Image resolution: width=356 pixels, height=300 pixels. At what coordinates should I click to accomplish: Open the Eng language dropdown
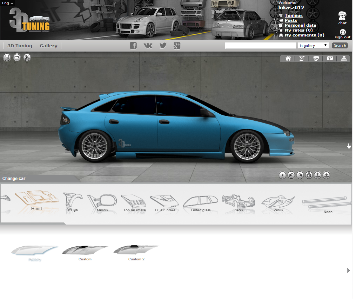[8, 3]
